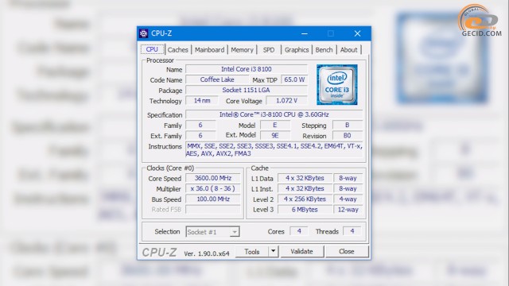Click the L1 Inst. '4 x 32 KBytes' value
This screenshot has width=509, height=286.
coord(305,188)
